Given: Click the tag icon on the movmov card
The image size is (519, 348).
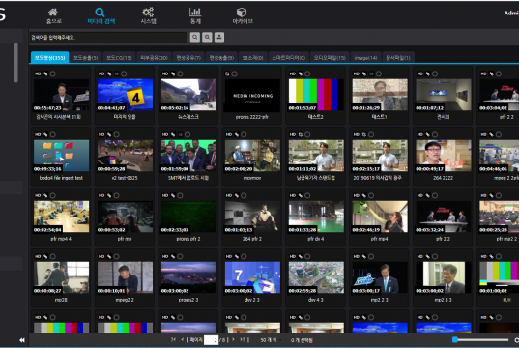Looking at the screenshot, I should point(237,134).
